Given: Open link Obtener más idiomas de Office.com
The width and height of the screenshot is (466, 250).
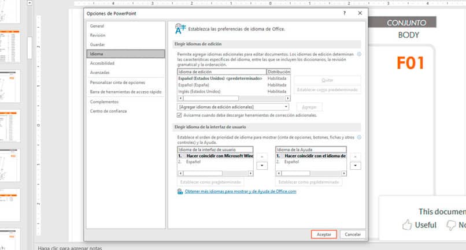Looking at the screenshot, I should coord(241,192).
